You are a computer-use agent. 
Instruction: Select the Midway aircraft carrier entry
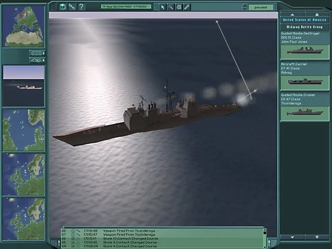(x=305, y=76)
